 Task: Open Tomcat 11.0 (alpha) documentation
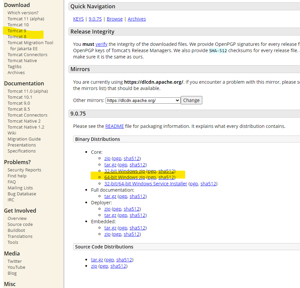coord(28,91)
